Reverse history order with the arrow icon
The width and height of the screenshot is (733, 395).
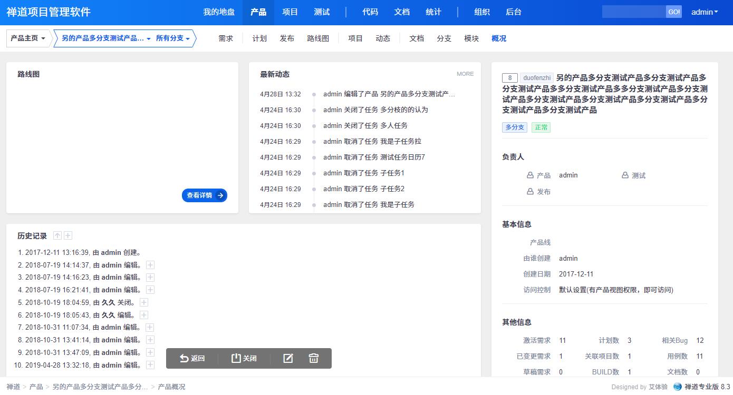tap(57, 236)
